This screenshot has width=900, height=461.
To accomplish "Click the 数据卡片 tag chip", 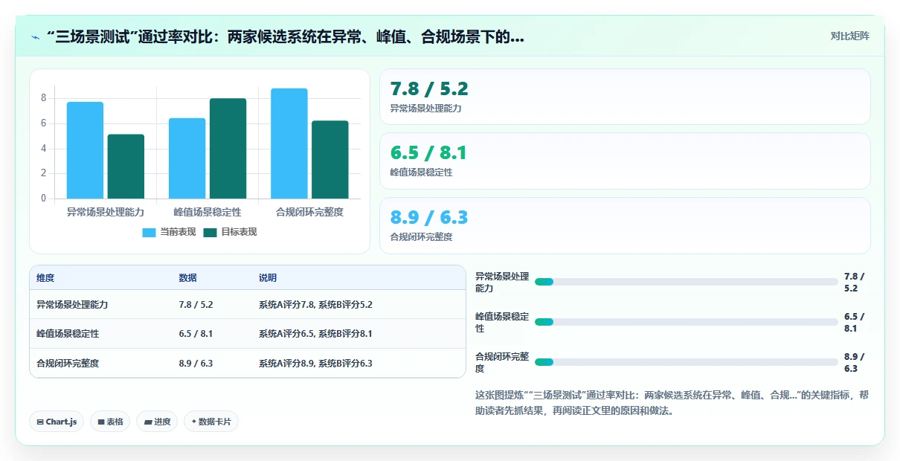I will click(x=211, y=422).
